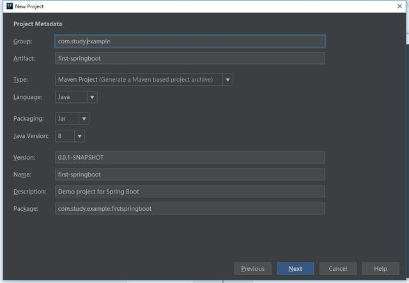Click the Package label

pyautogui.click(x=26, y=209)
